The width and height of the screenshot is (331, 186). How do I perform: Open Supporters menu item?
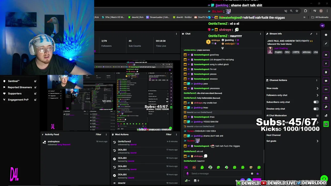pyautogui.click(x=20, y=94)
